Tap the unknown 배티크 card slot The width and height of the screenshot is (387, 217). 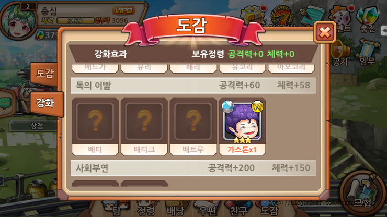click(x=144, y=127)
